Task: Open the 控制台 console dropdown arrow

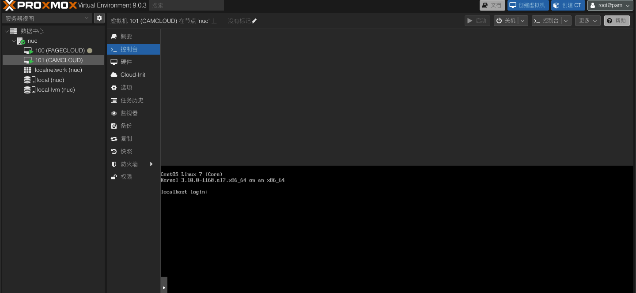Action: pos(566,21)
